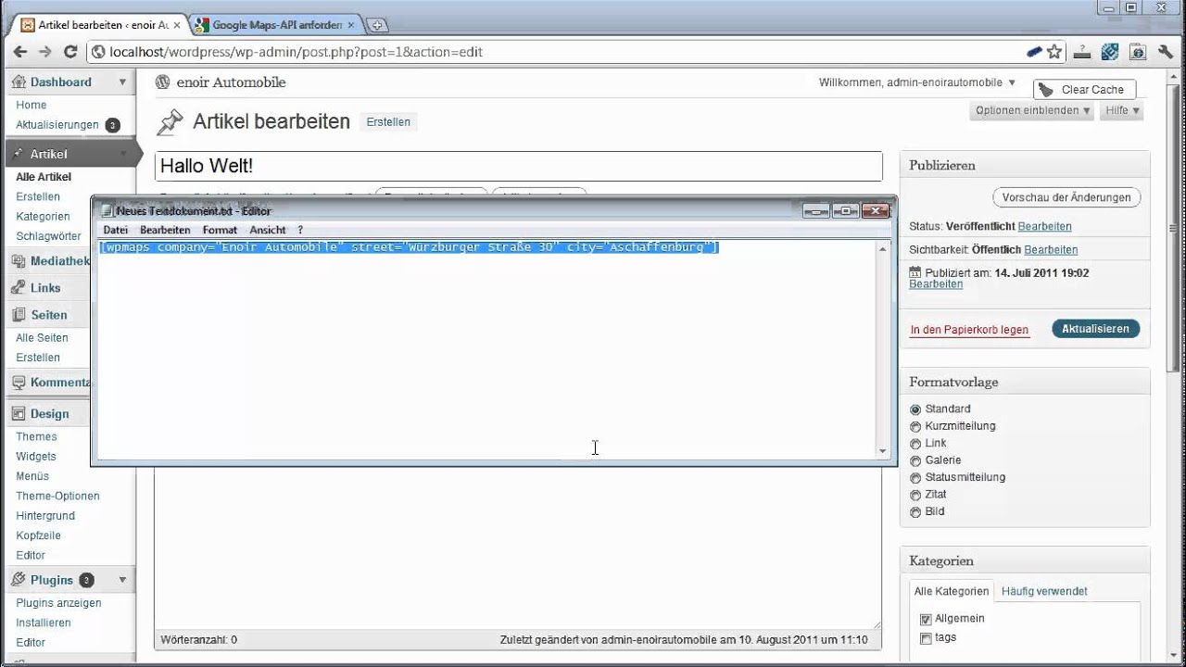Switch to the Google Maps-API browser tab
Viewport: 1186px width, 667px height.
277,25
